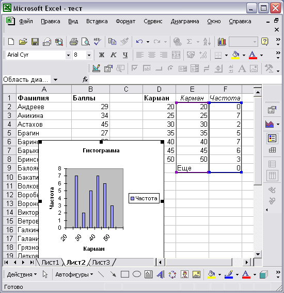The width and height of the screenshot is (284, 293).
Task: Click the Format Painter brush icon
Action: [124, 42]
